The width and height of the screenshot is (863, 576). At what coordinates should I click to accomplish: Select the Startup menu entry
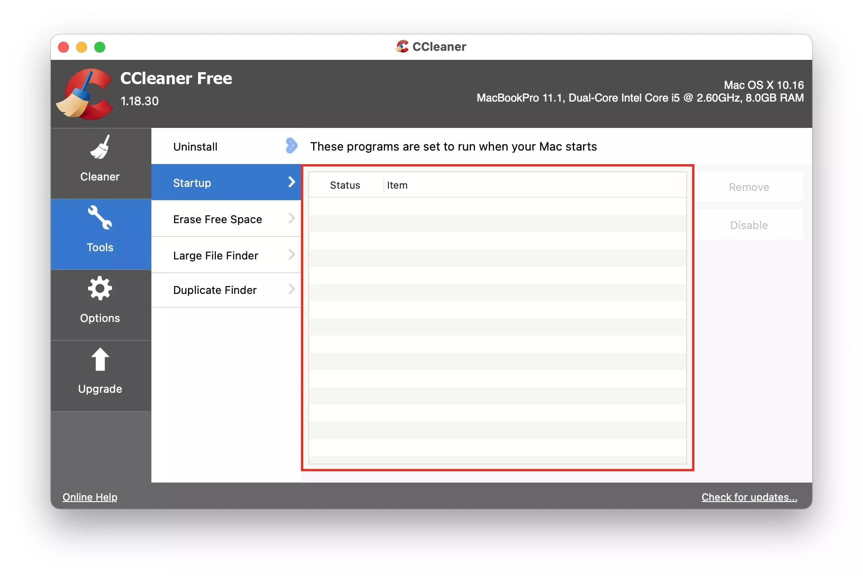click(x=226, y=183)
